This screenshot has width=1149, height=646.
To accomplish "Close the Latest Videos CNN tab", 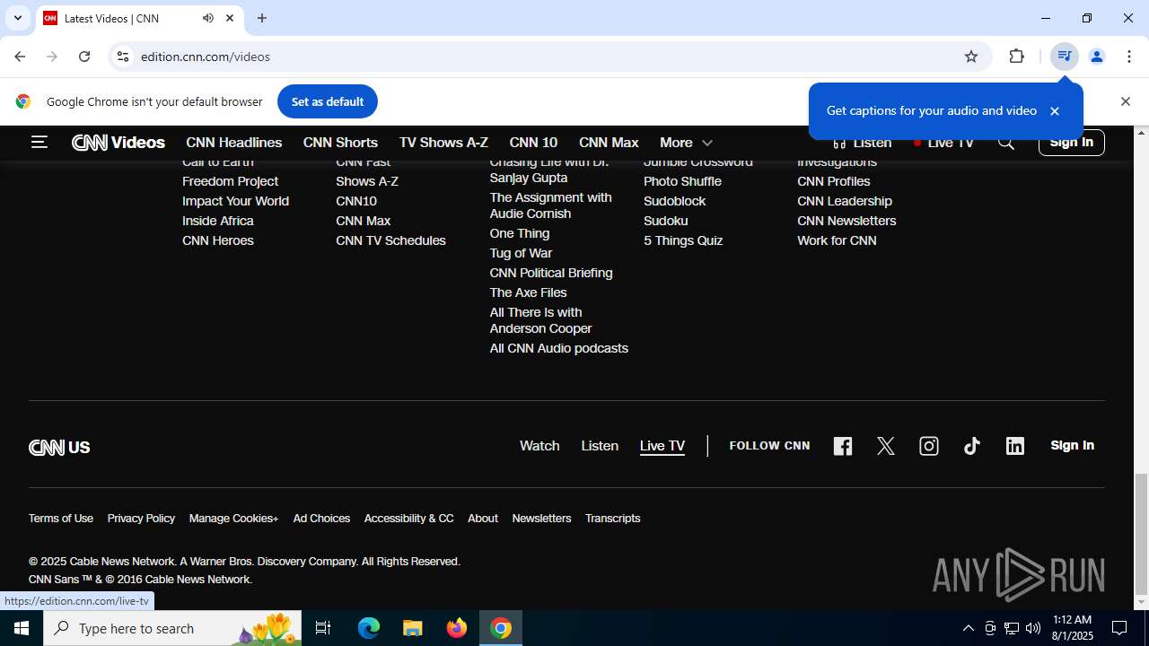I will pos(230,18).
